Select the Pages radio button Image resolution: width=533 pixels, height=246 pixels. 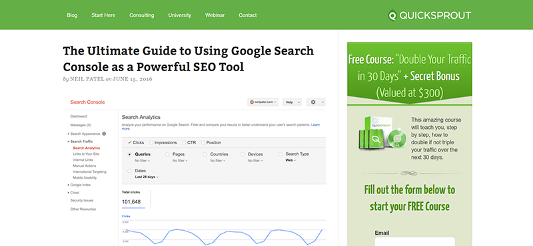click(x=167, y=154)
